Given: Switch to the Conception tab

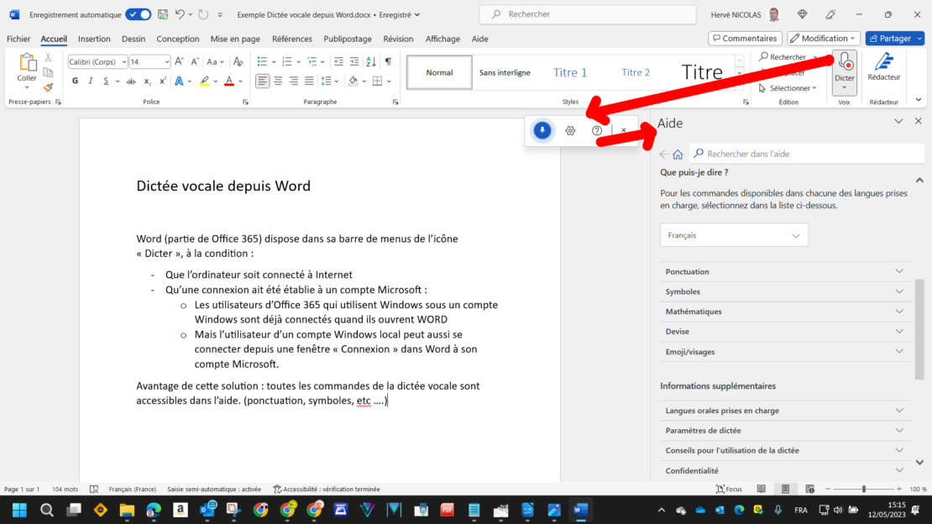Looking at the screenshot, I should (x=178, y=39).
